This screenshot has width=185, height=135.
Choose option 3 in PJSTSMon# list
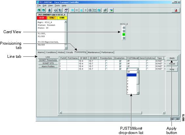click(132, 81)
